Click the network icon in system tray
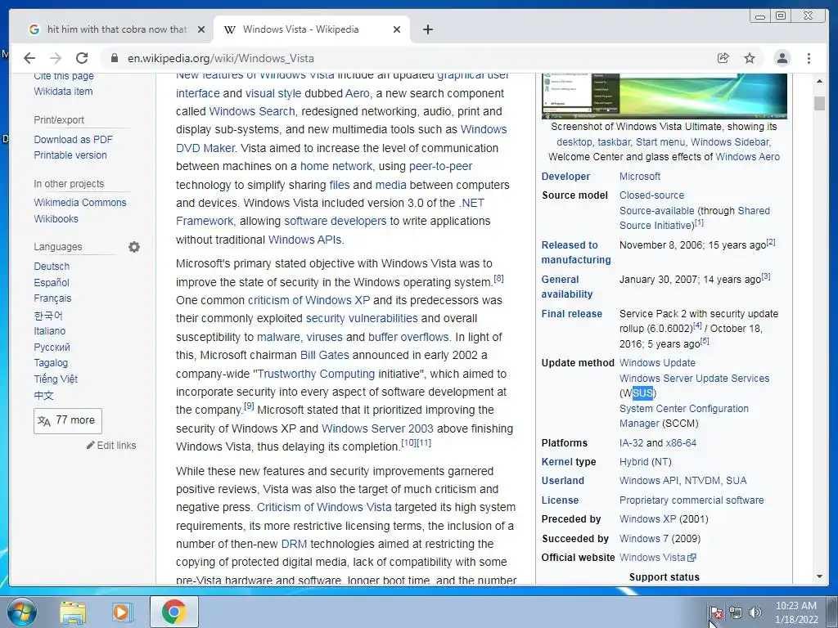838x628 pixels. [x=736, y=612]
